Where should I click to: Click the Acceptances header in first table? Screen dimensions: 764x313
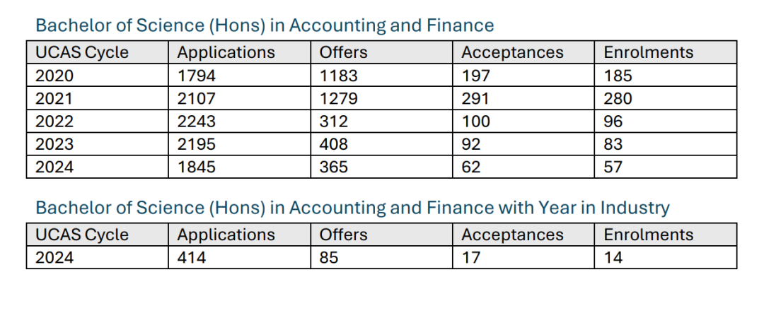[523, 52]
